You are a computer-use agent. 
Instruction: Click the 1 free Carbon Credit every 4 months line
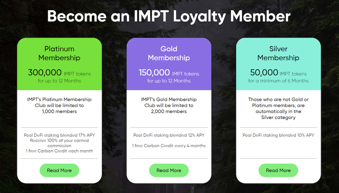pyautogui.click(x=168, y=146)
